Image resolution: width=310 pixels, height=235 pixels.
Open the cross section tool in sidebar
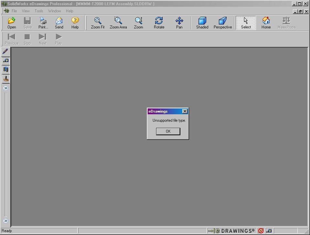tap(5, 69)
